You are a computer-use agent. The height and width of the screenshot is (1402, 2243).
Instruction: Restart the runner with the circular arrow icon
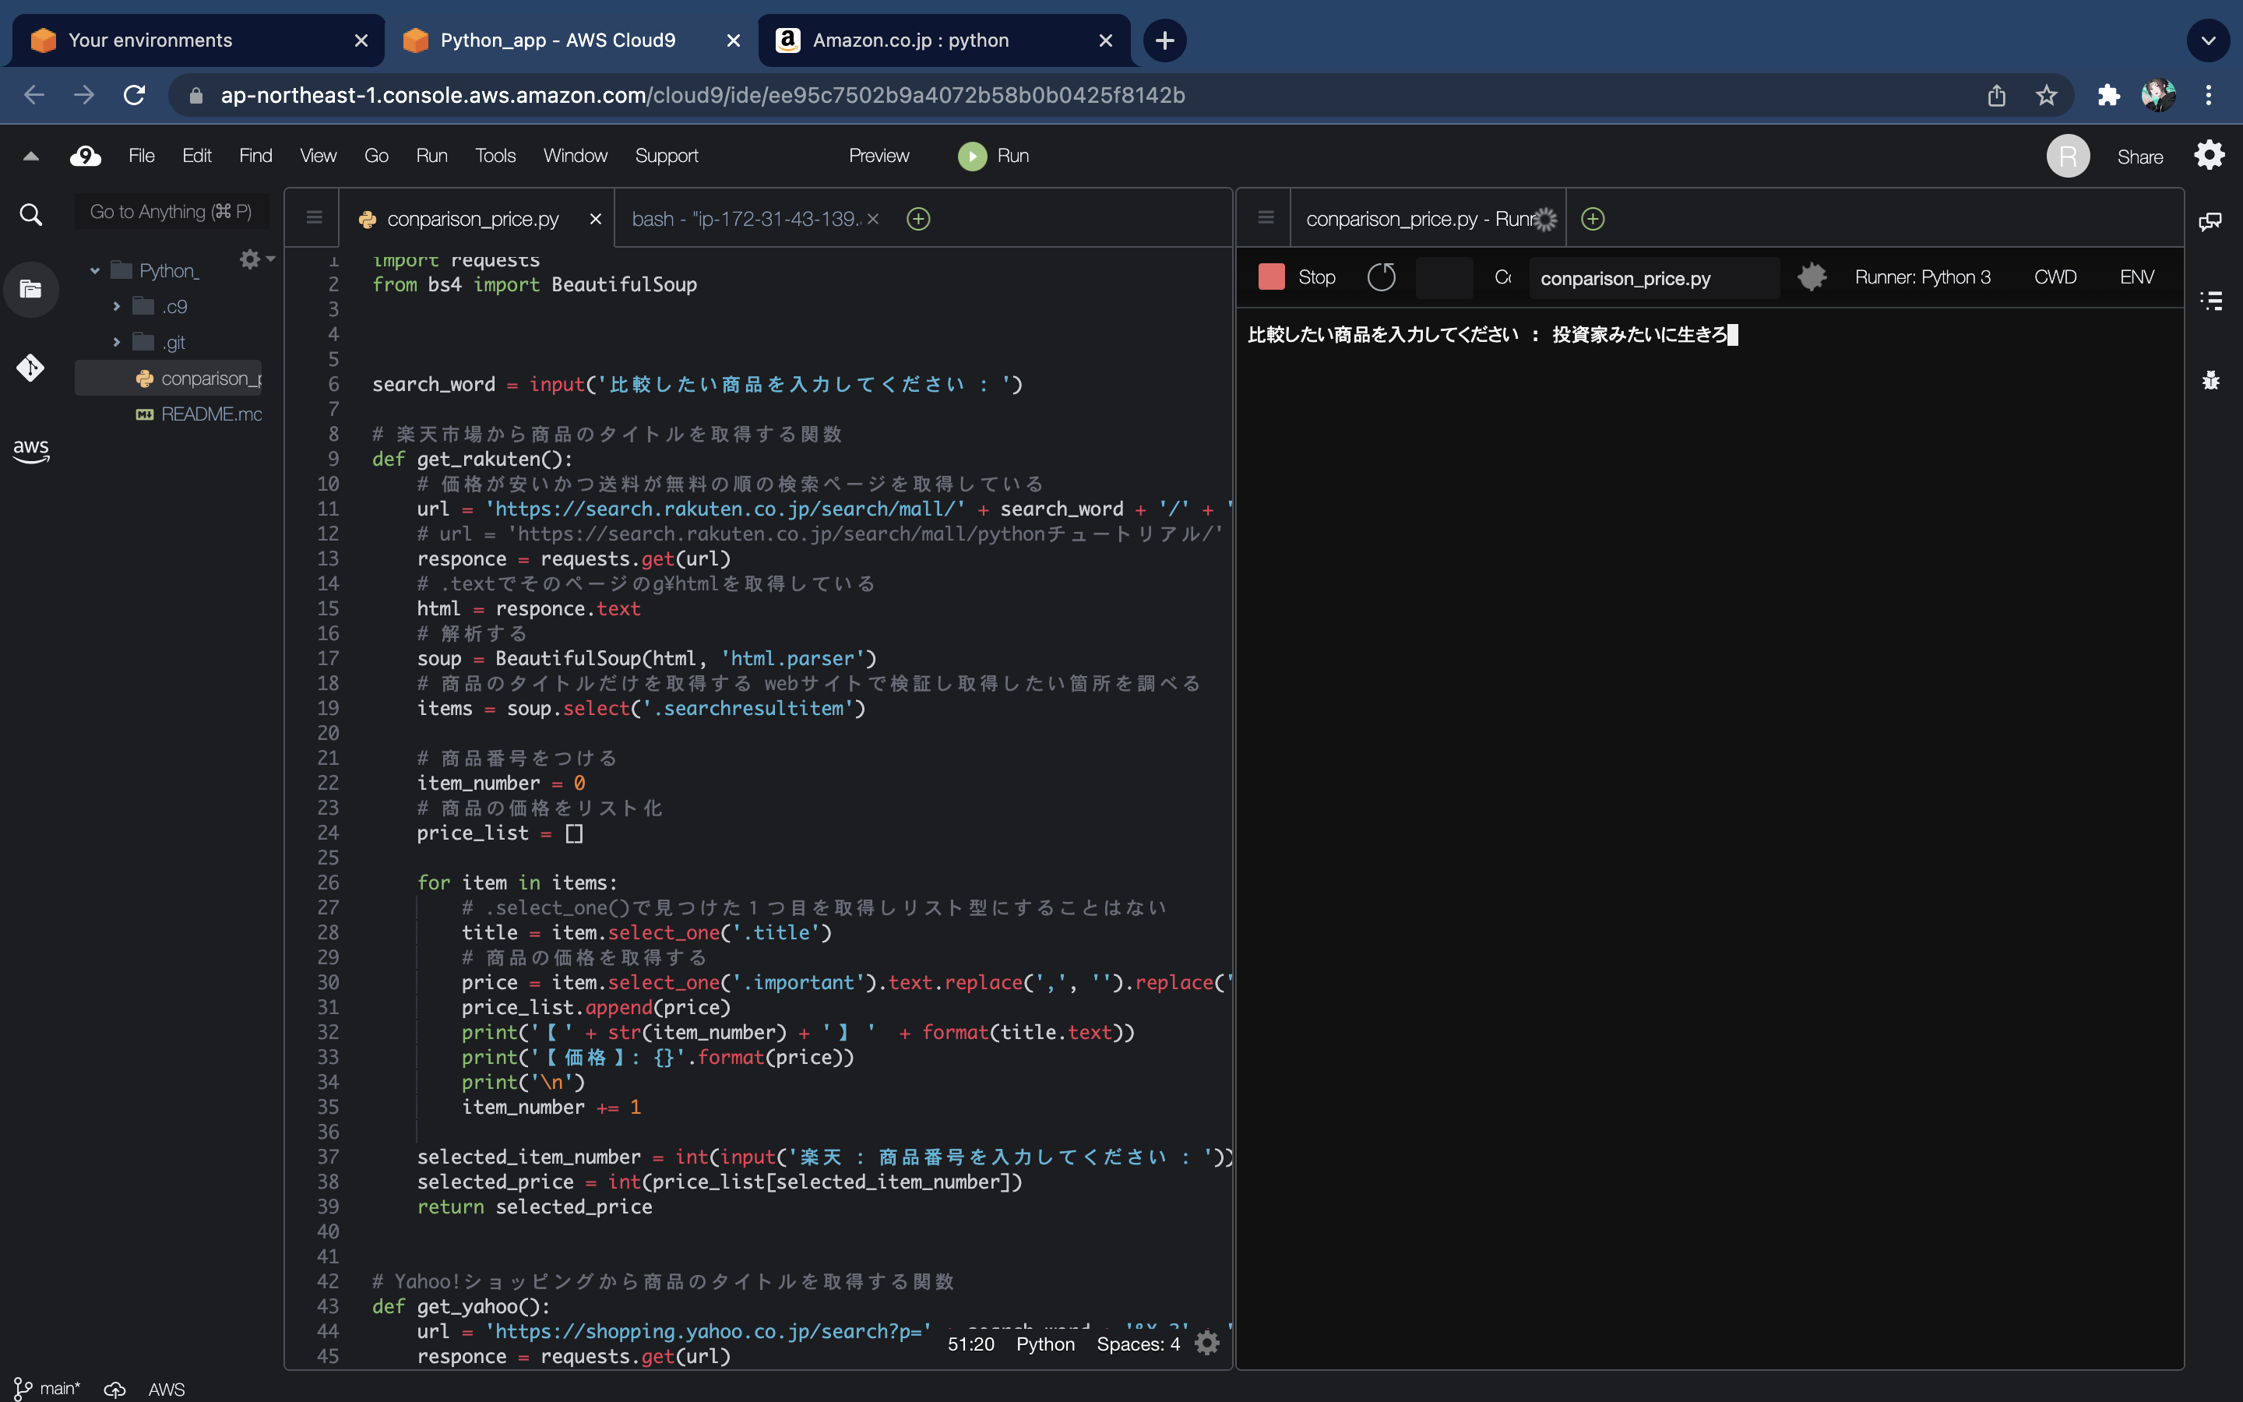click(1382, 277)
